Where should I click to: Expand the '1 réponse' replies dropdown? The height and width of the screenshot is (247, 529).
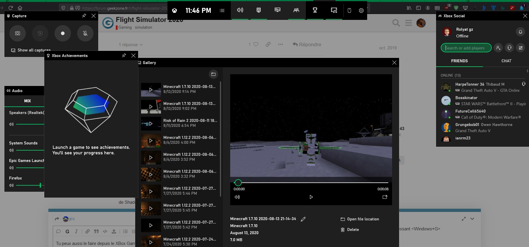(131, 45)
